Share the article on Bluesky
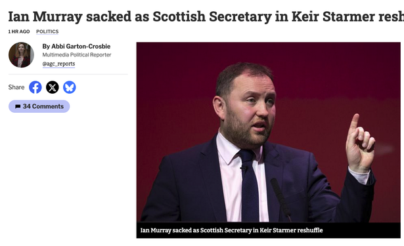This screenshot has height=246, width=404. coord(70,87)
